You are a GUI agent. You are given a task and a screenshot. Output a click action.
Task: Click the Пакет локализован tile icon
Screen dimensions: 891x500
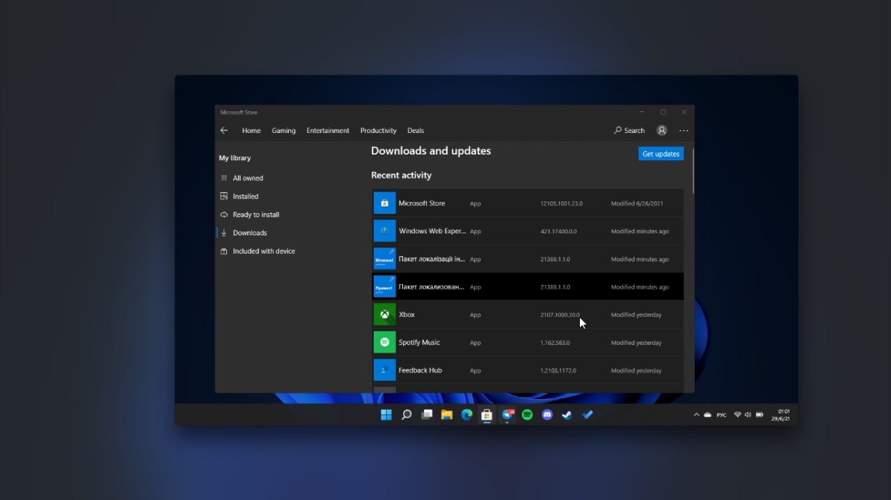pyautogui.click(x=384, y=287)
